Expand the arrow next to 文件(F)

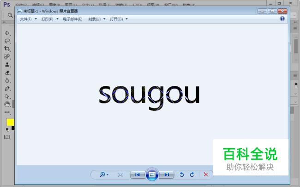click(x=36, y=19)
